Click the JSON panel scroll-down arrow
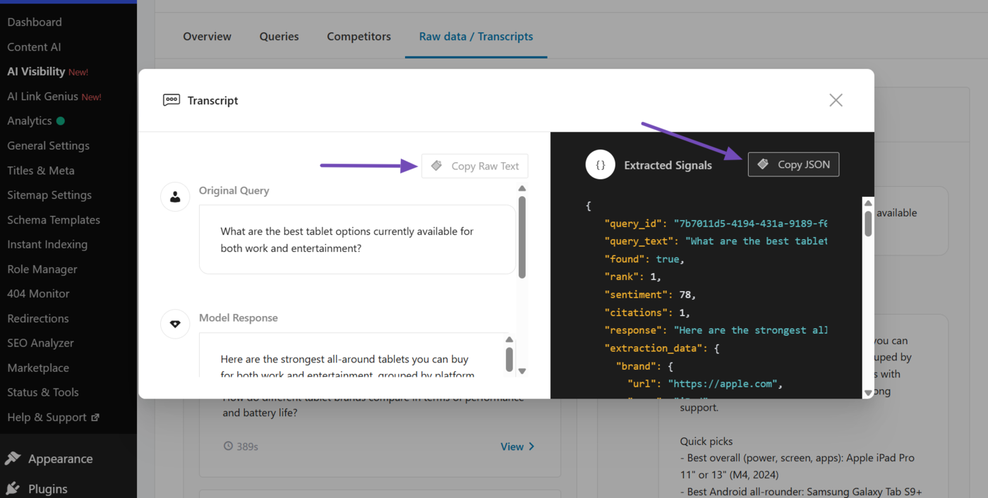Viewport: 988px width, 498px height. (x=868, y=392)
